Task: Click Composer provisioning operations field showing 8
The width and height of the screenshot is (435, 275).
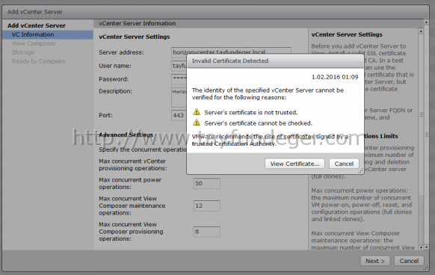Action: click(x=207, y=232)
